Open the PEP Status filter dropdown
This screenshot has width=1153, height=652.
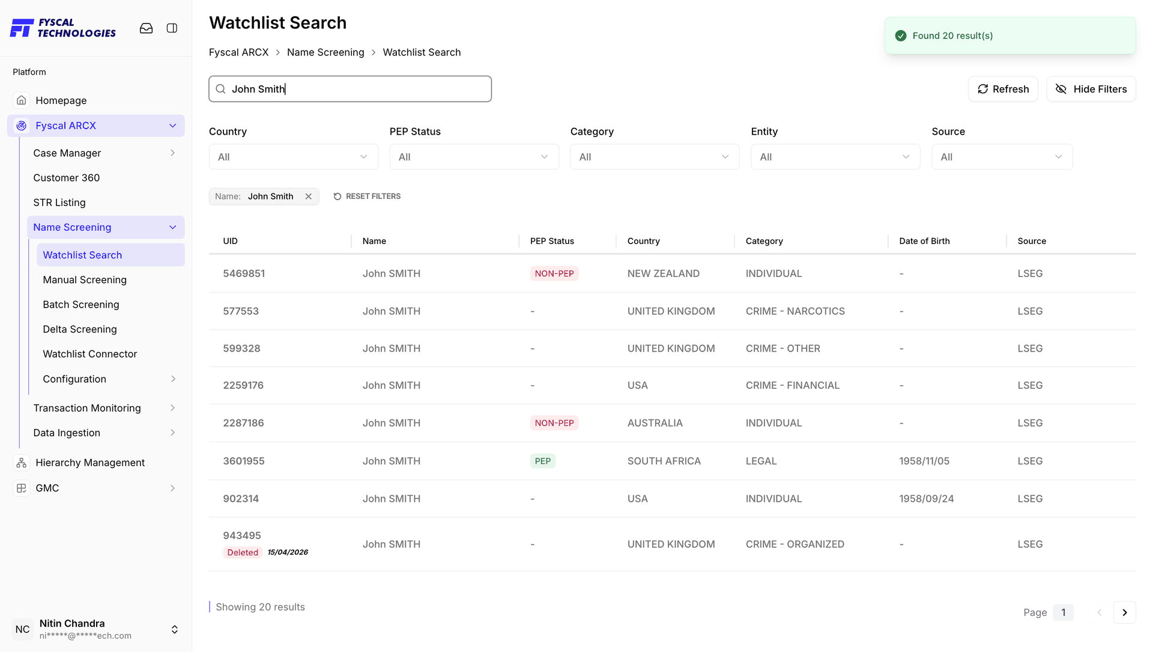click(474, 157)
